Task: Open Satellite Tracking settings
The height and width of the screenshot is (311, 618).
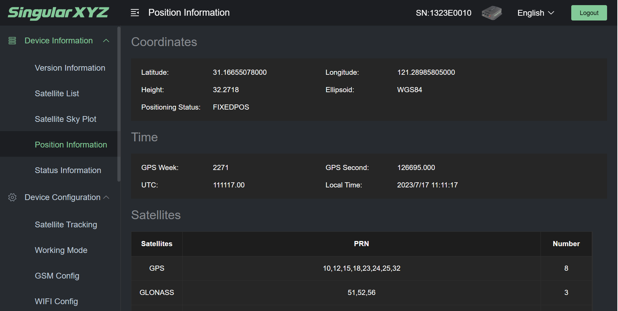Action: pyautogui.click(x=66, y=225)
